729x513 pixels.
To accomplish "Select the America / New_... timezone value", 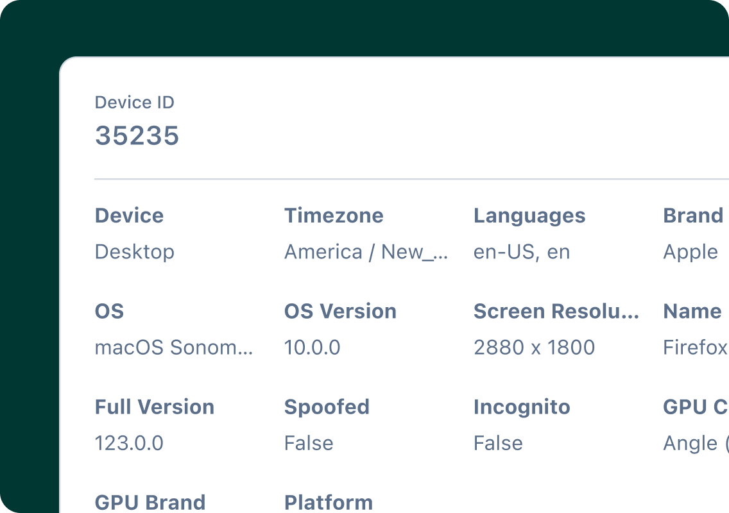I will tap(366, 252).
